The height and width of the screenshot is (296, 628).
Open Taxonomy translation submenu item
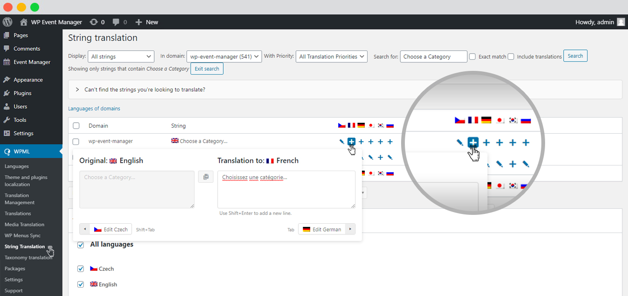click(x=28, y=258)
